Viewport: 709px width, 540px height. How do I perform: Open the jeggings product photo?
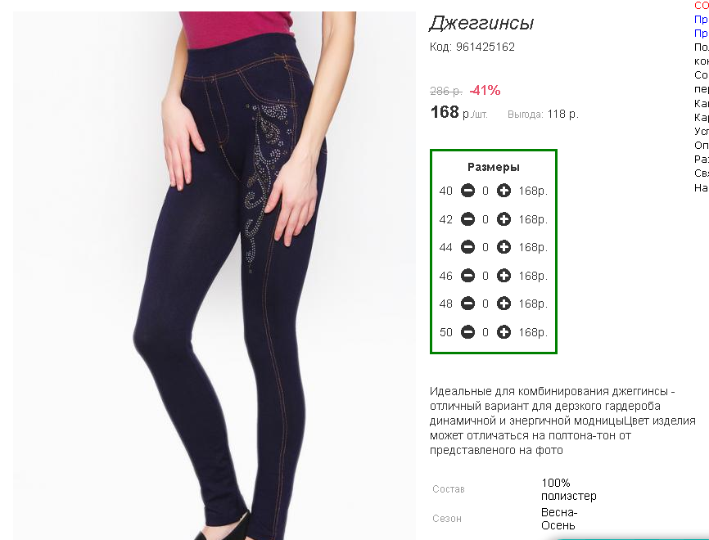(x=215, y=276)
